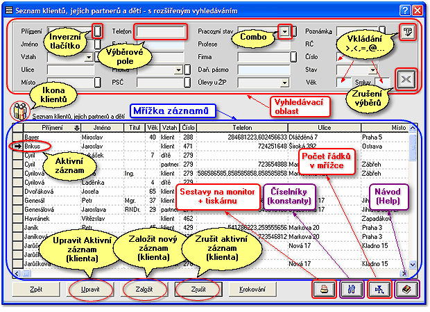
Task: Click the operator insert icon at top right
Action: tap(408, 32)
